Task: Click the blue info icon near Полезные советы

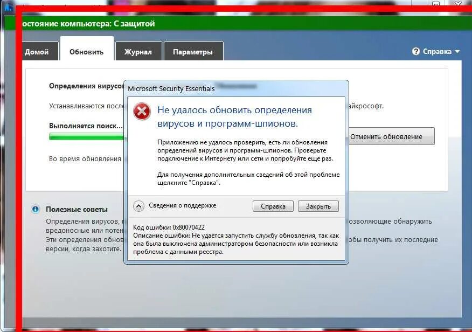Action: [x=35, y=209]
